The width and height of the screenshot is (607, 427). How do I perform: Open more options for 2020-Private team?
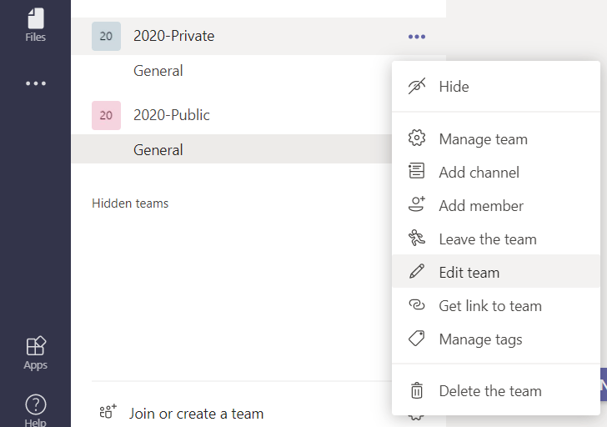pos(416,37)
